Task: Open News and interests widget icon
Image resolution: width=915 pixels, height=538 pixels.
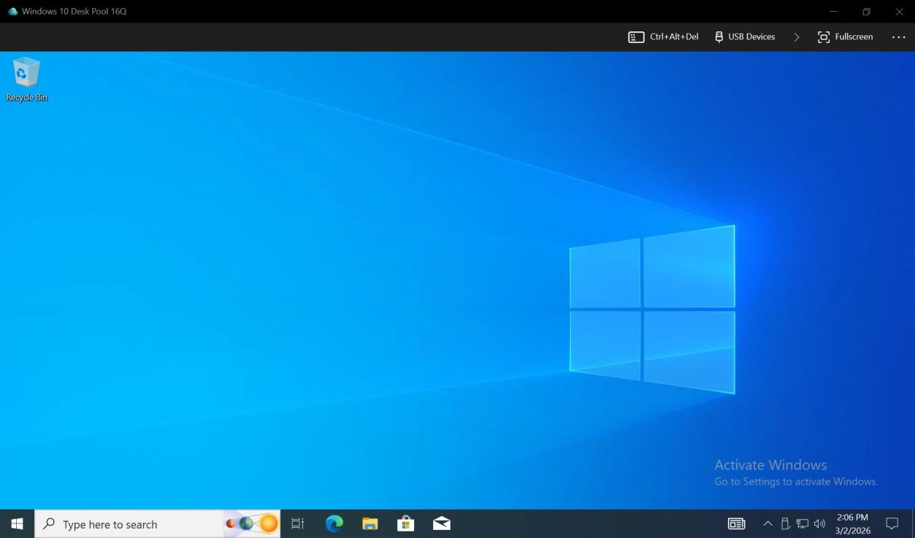Action: [736, 523]
